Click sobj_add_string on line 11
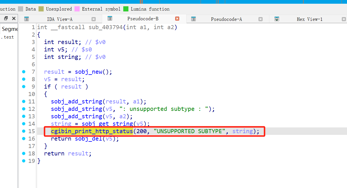The width and height of the screenshot is (347, 188). point(77,101)
